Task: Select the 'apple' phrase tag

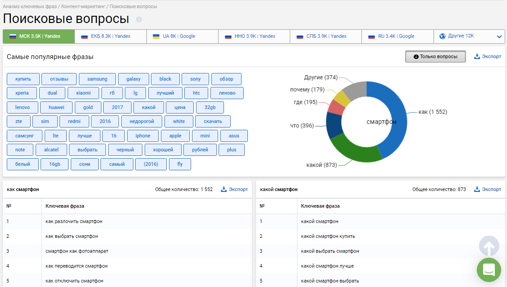Action: click(175, 136)
